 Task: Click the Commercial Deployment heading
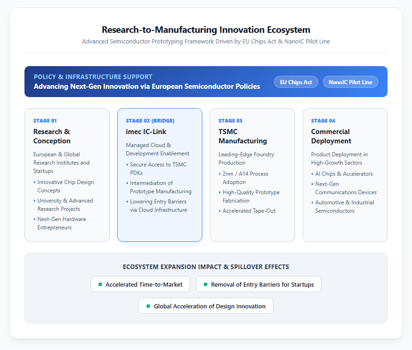(331, 136)
